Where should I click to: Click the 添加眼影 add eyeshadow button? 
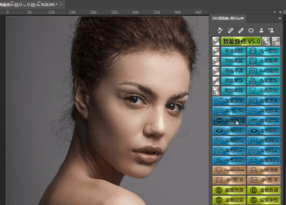[229, 131]
